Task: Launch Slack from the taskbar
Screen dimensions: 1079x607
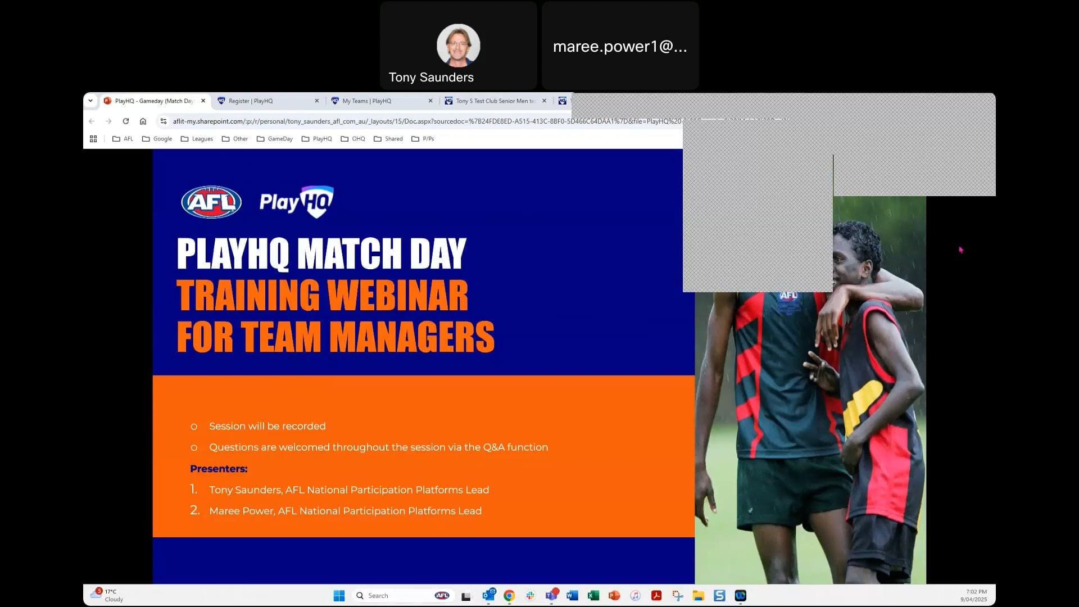Action: click(530, 596)
